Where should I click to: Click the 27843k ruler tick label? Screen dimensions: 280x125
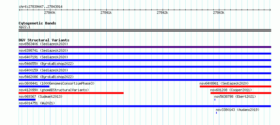pyautogui.click(x=219, y=13)
